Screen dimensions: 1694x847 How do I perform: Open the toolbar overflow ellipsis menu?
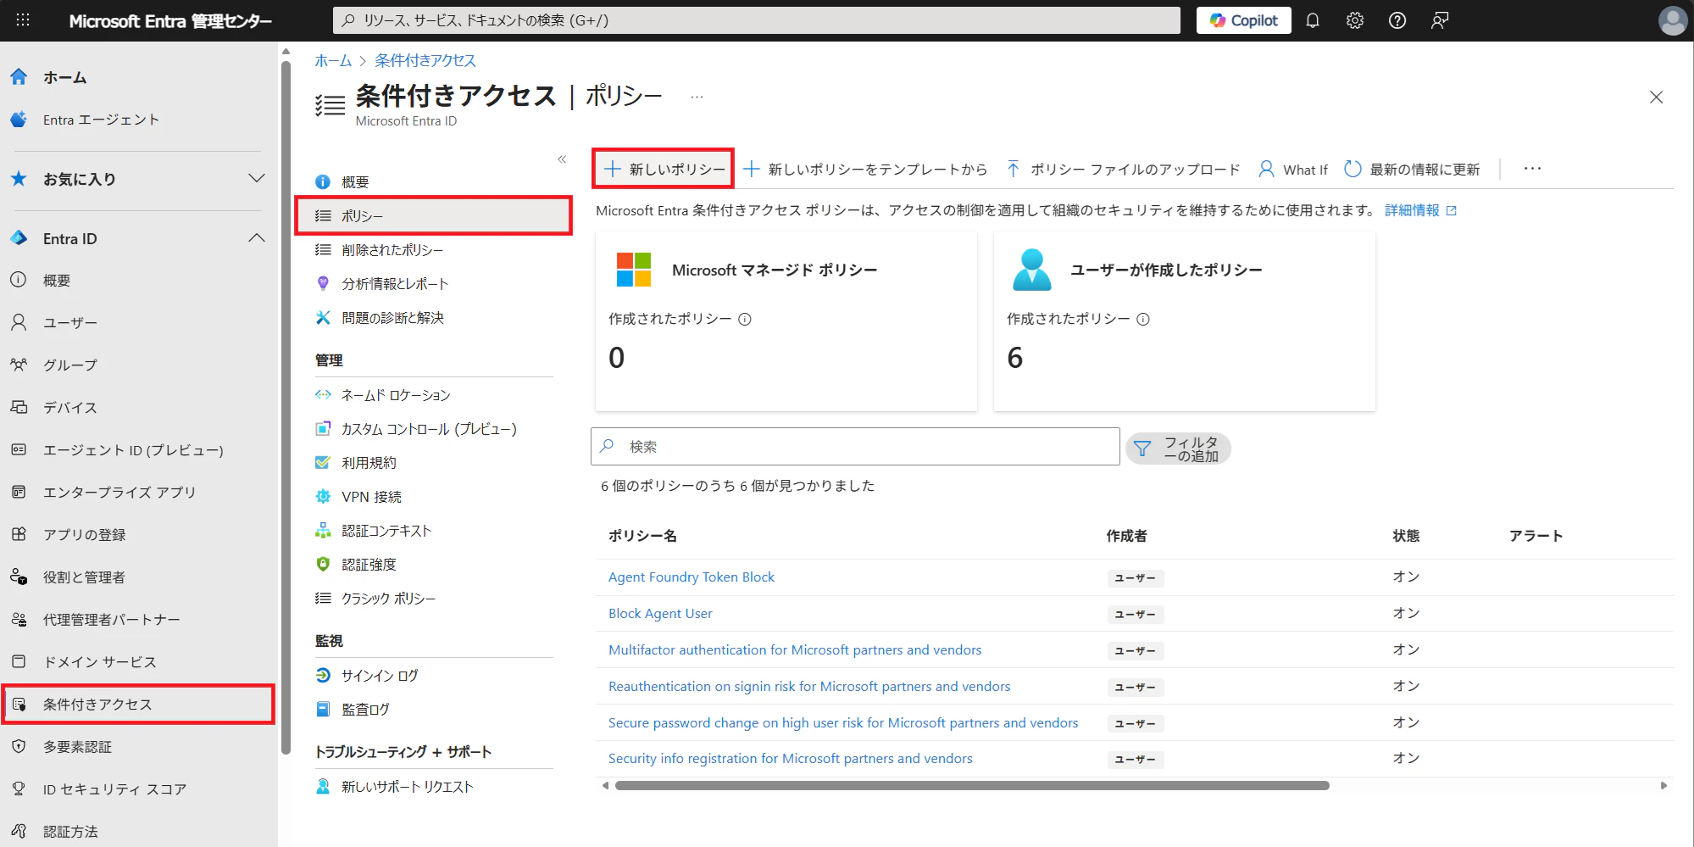(1532, 169)
